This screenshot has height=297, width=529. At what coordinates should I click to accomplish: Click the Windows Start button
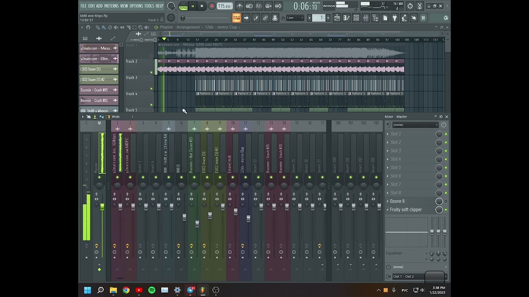(88, 290)
